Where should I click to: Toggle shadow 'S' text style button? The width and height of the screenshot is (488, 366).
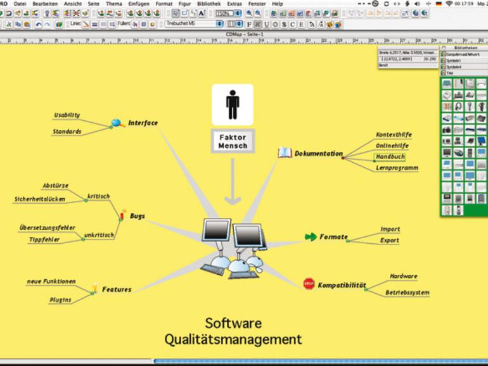(284, 24)
